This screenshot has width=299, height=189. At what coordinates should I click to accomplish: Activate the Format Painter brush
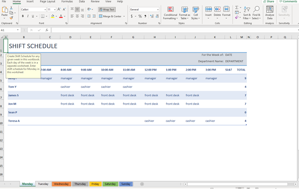(x=11, y=18)
